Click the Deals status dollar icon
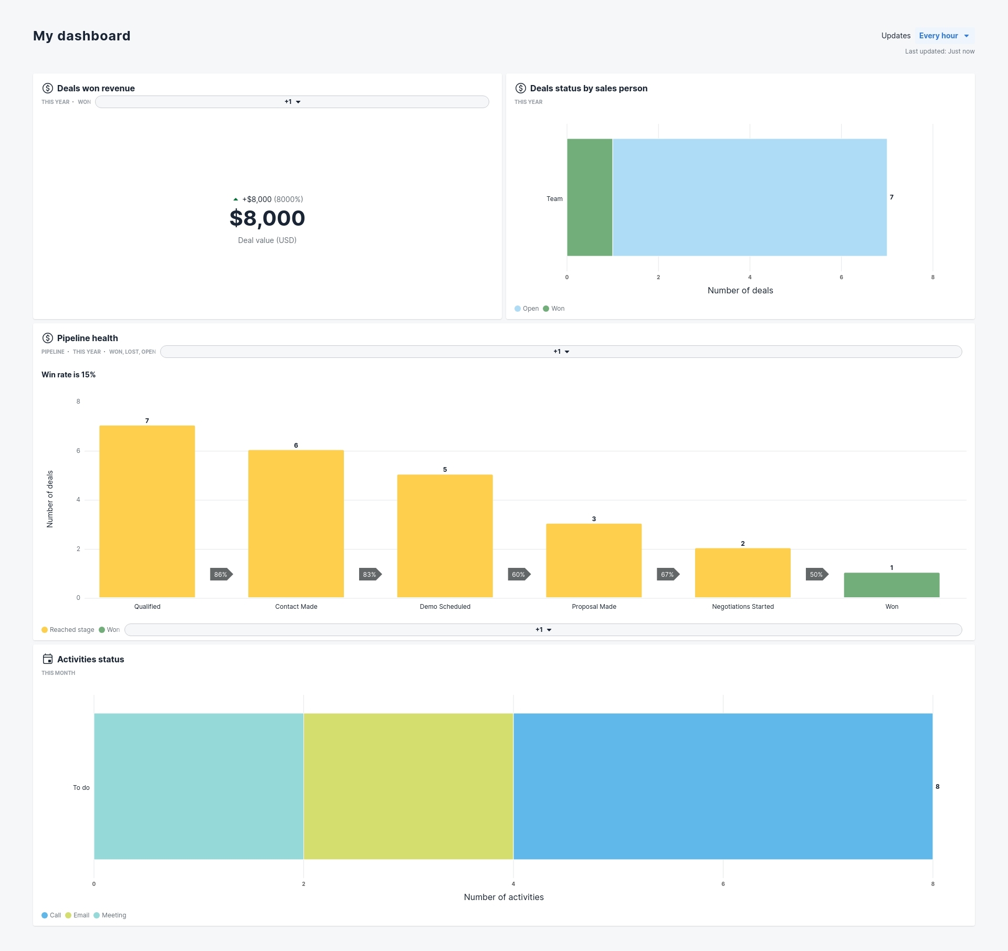Viewport: 1008px width, 951px height. pyautogui.click(x=520, y=88)
